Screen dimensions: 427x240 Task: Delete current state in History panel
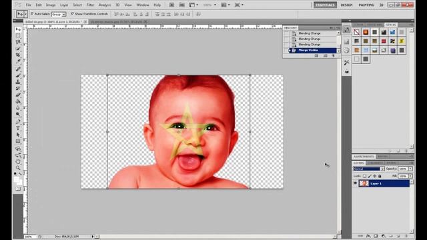pos(333,56)
